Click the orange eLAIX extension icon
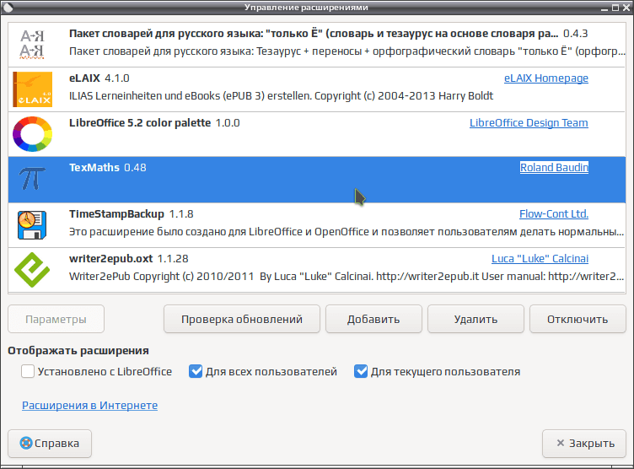The width and height of the screenshot is (634, 469). (32, 89)
